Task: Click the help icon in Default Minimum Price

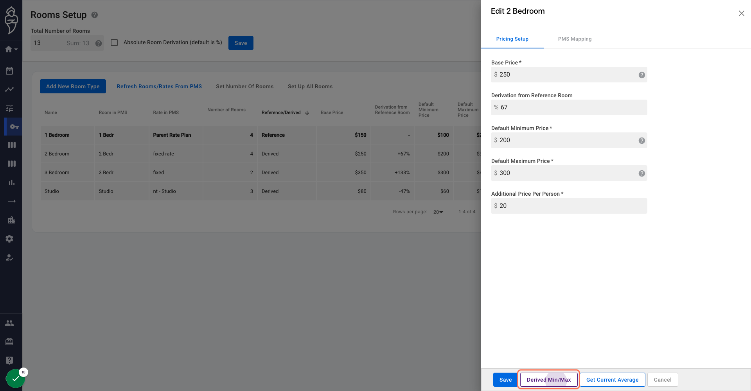Action: (x=642, y=141)
